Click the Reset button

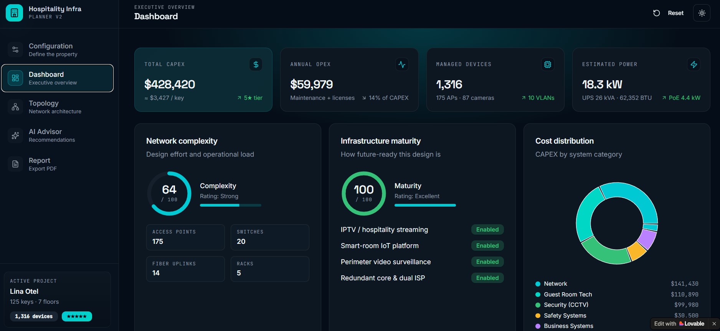[x=668, y=13]
